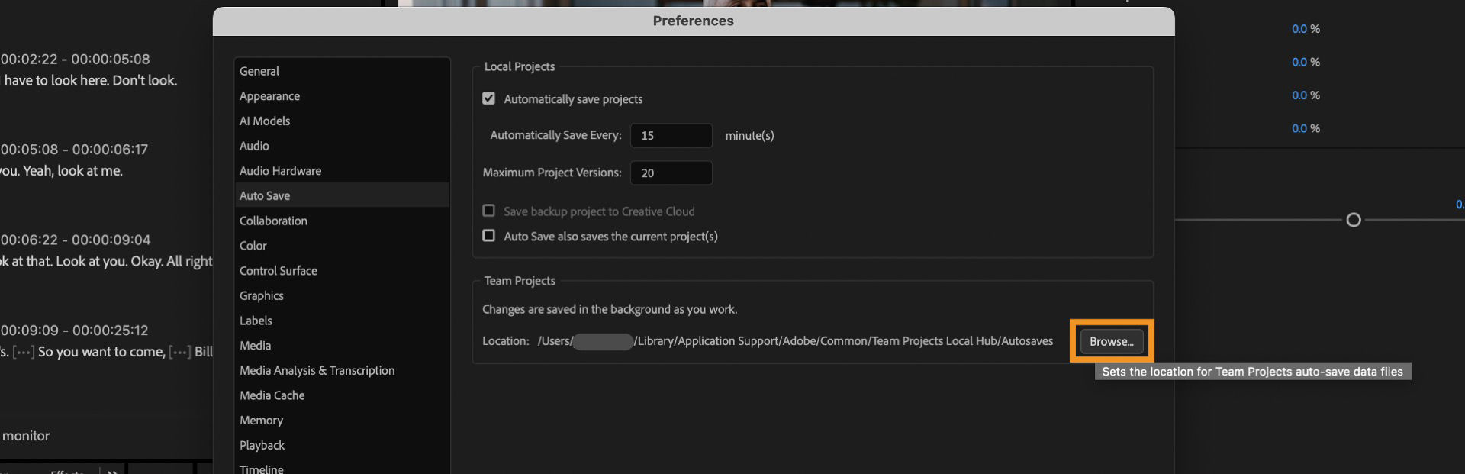The image size is (1465, 474).
Task: Select Media Analysis & Transcription category
Action: coord(317,370)
